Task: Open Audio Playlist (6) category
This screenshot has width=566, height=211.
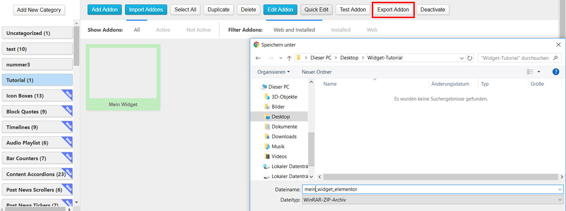Action: click(x=38, y=143)
